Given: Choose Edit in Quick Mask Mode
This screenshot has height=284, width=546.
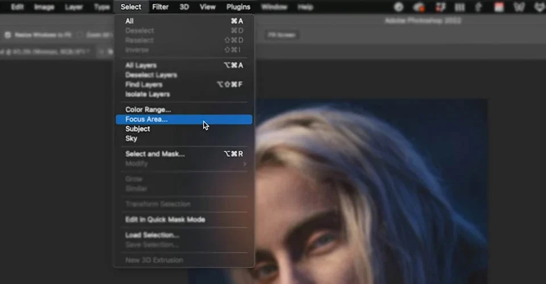Looking at the screenshot, I should (184, 219).
